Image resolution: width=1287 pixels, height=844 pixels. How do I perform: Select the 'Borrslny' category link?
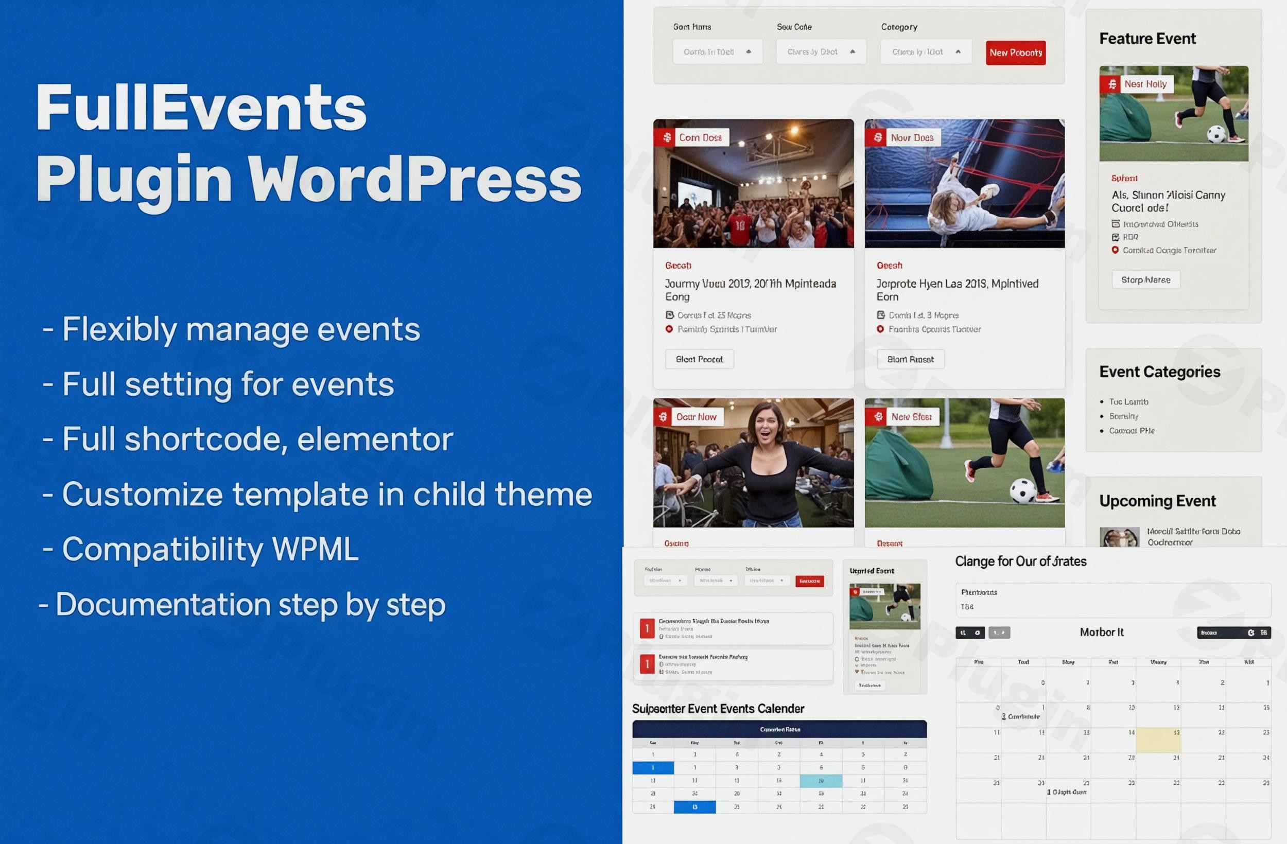click(1124, 416)
